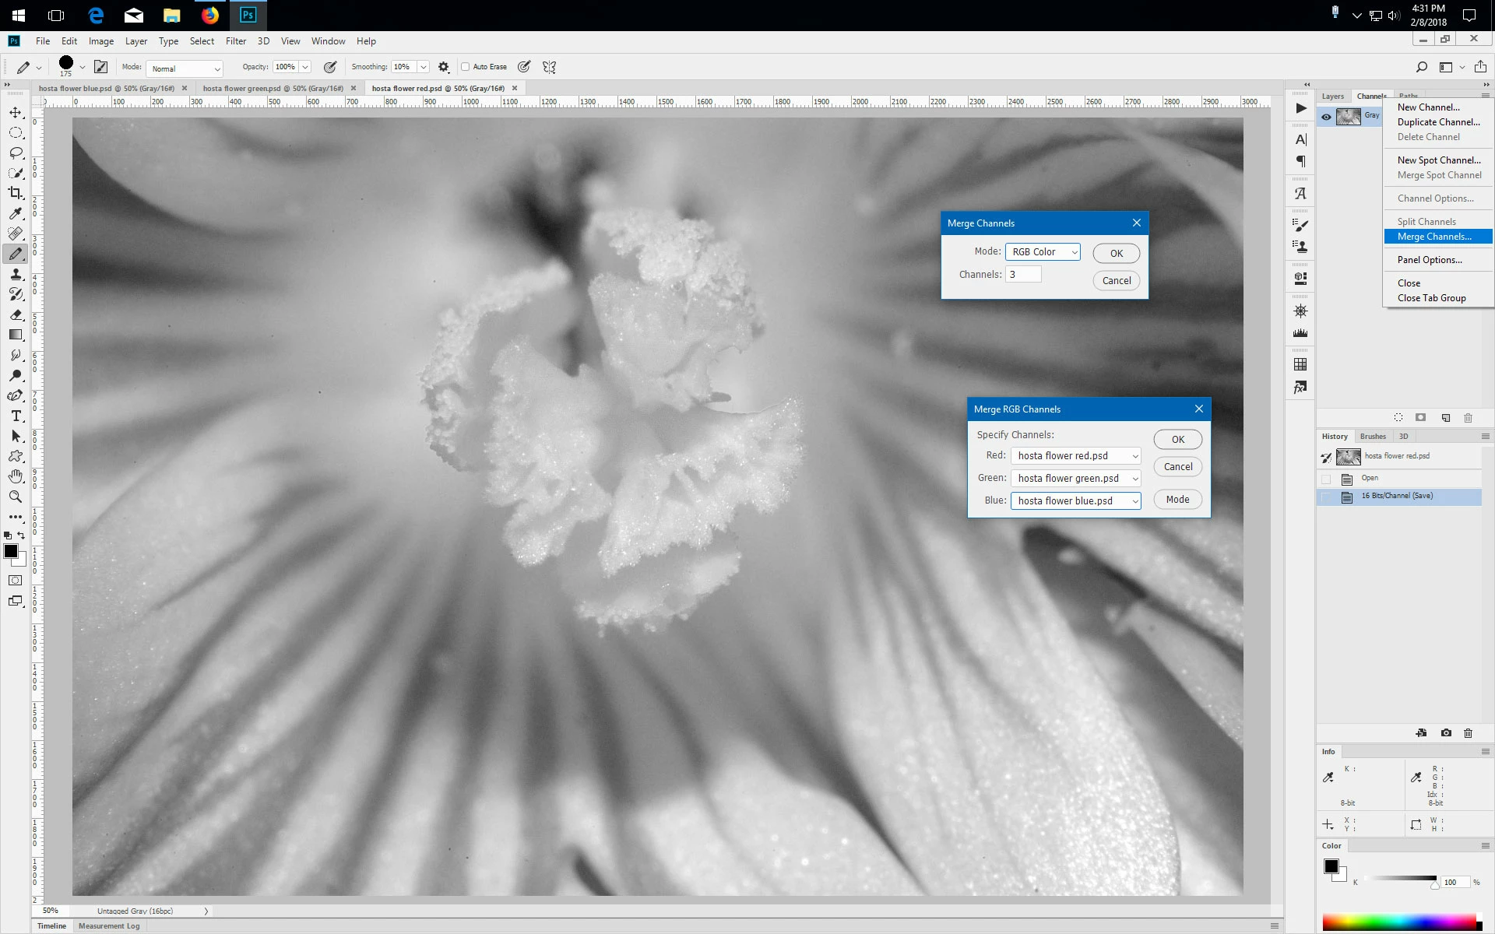The width and height of the screenshot is (1495, 934).
Task: Click OK in Merge RGB Channels dialog
Action: [1177, 440]
